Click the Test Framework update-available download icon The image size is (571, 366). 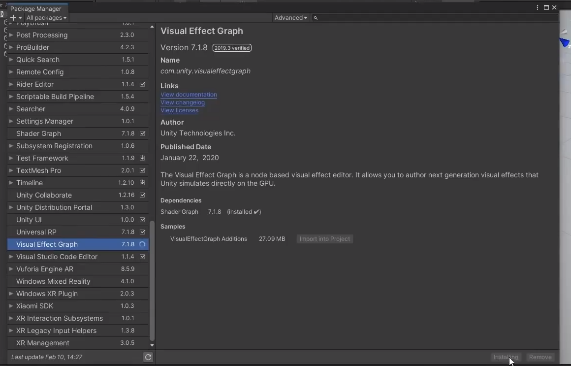pos(142,158)
